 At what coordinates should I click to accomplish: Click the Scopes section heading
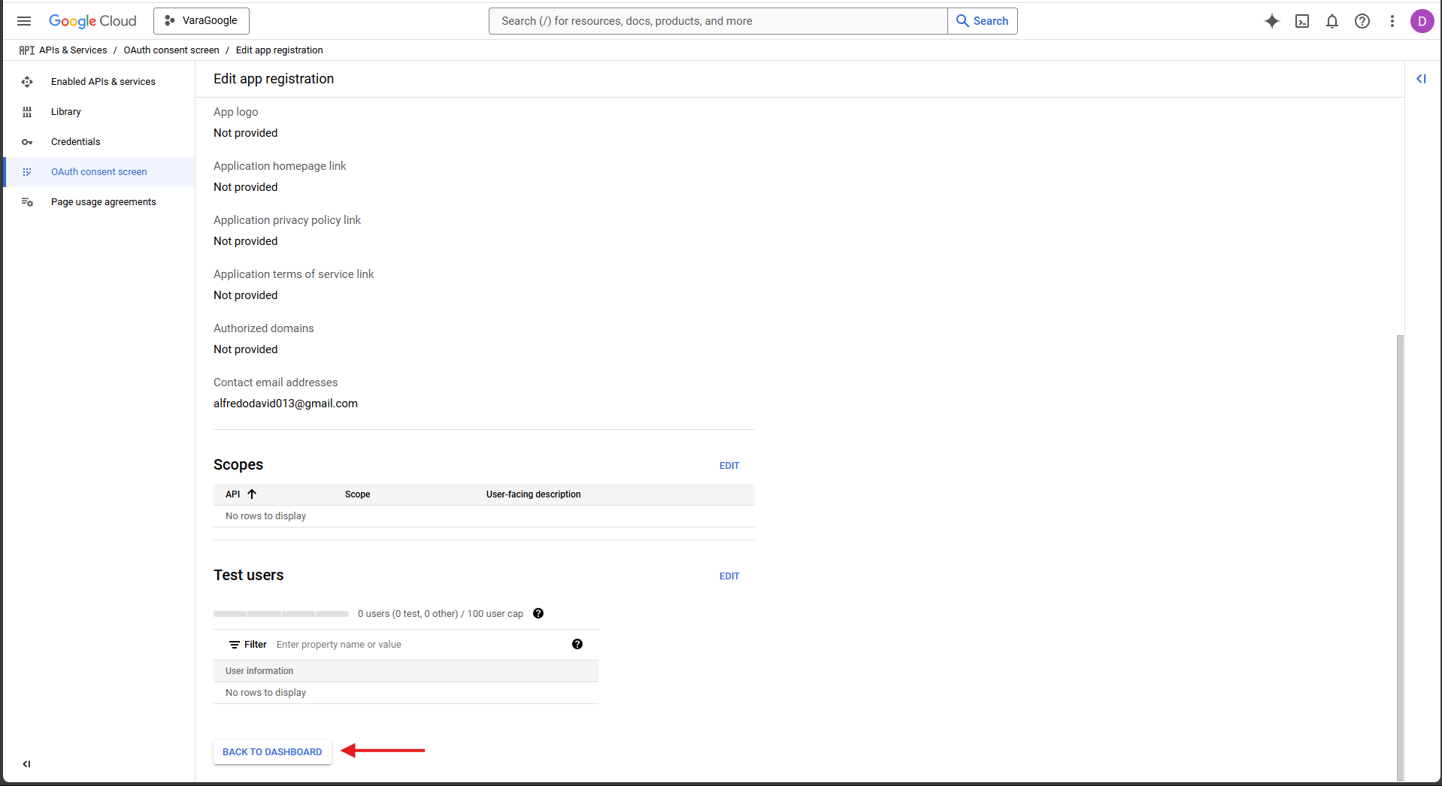[x=238, y=464]
